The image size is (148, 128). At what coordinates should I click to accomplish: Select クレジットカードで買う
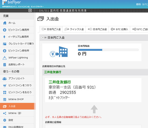17,44
